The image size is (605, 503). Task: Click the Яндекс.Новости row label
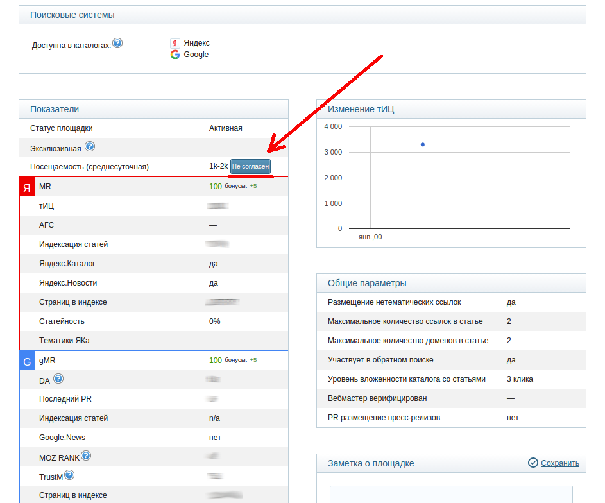[x=68, y=283]
